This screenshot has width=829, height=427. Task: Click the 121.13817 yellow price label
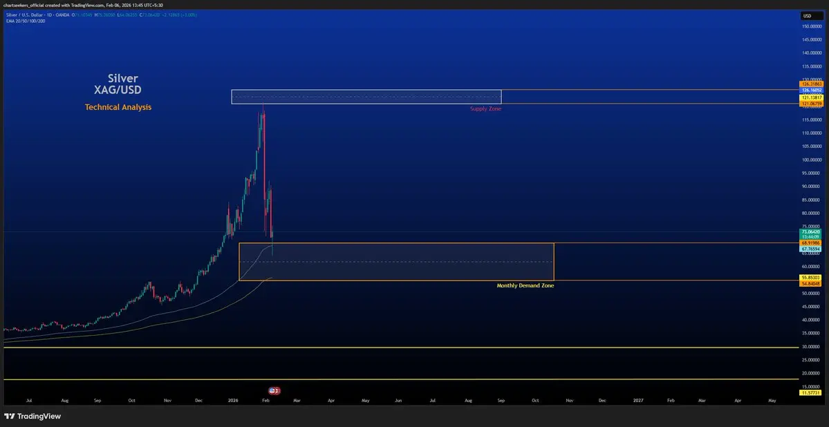812,97
